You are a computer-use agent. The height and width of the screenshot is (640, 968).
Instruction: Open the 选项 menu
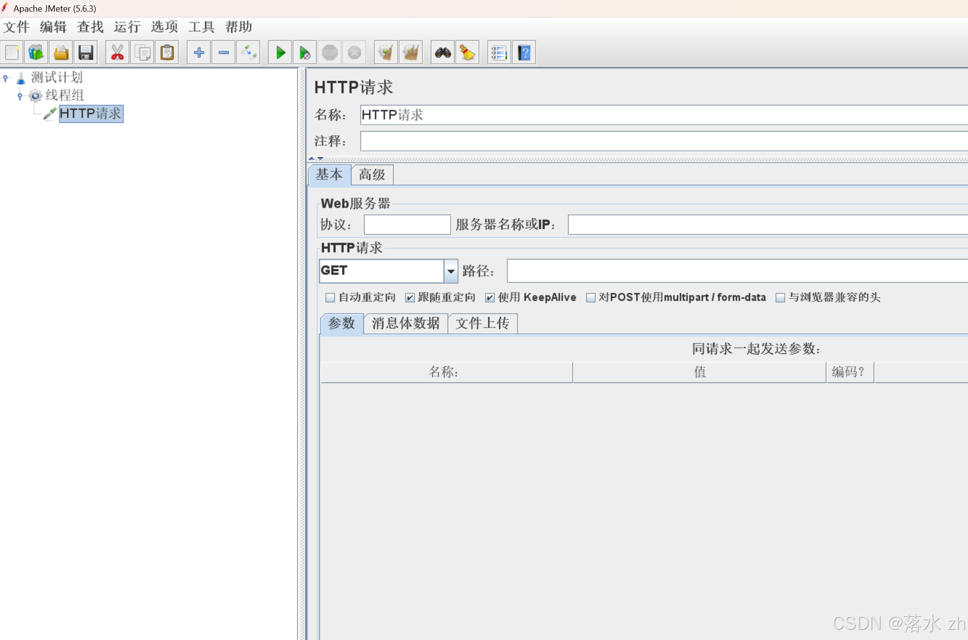(165, 27)
